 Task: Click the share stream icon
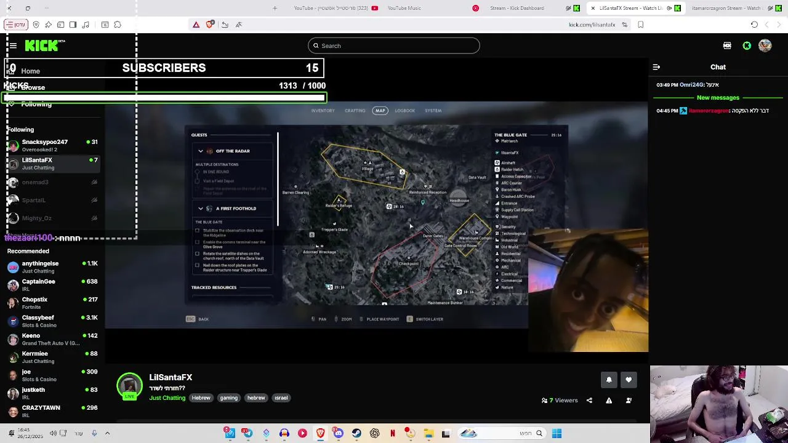pos(589,401)
